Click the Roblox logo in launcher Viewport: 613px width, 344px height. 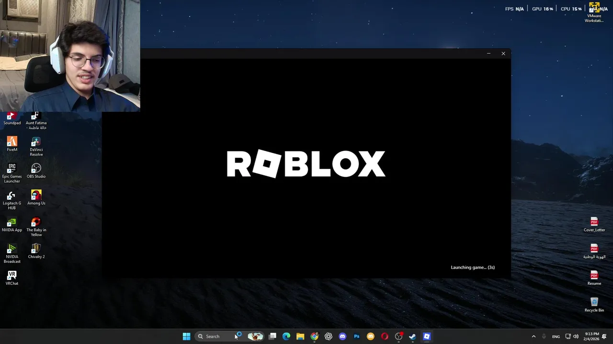(x=306, y=164)
